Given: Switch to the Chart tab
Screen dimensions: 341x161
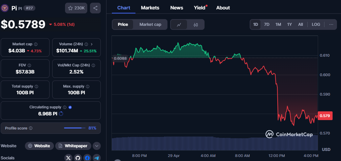Looking at the screenshot, I should pyautogui.click(x=124, y=8).
